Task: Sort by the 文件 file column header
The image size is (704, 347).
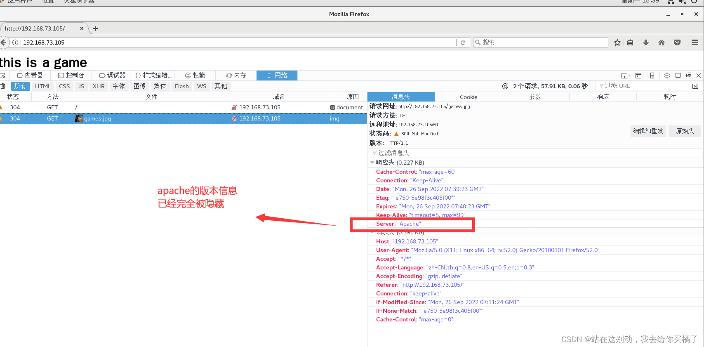Action: (151, 97)
